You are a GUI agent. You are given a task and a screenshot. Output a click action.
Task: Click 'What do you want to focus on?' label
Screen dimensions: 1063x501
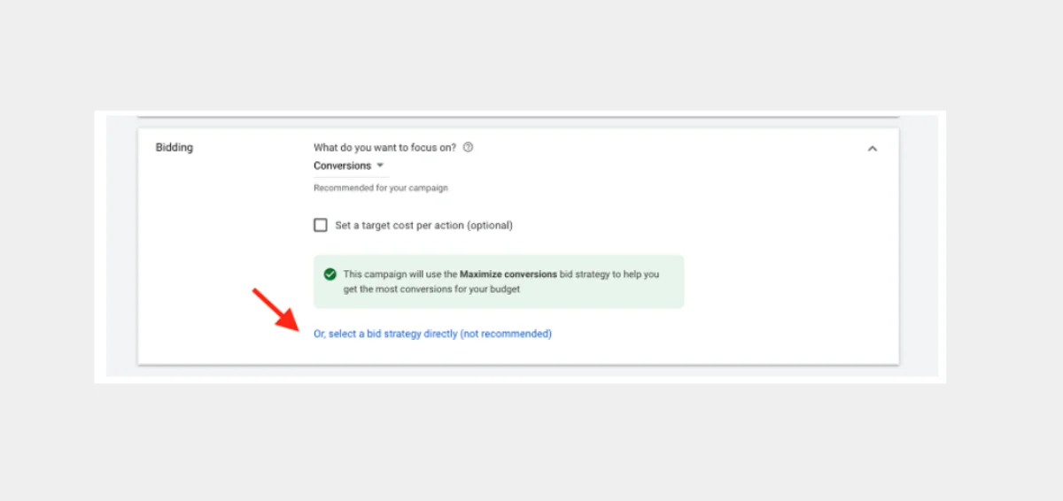pyautogui.click(x=384, y=148)
